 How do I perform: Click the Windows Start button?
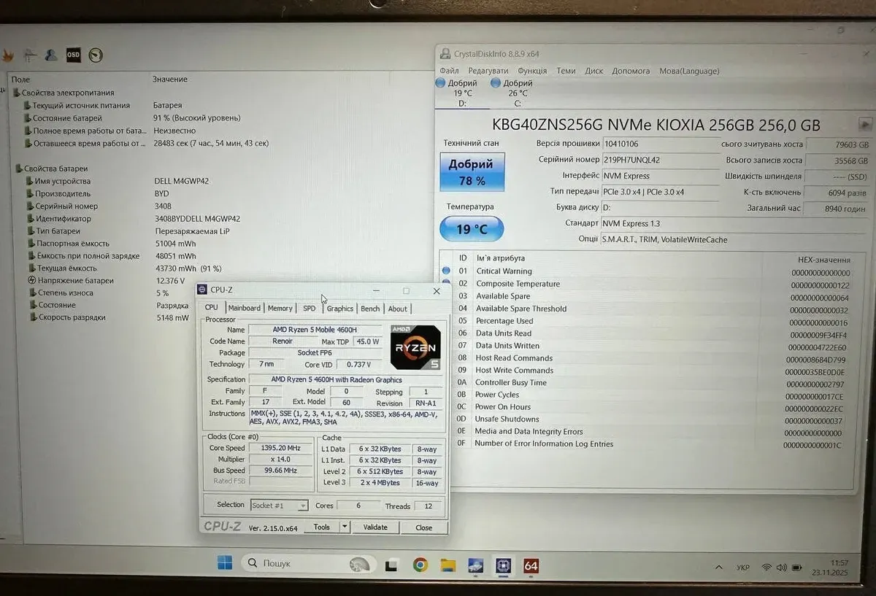225,563
